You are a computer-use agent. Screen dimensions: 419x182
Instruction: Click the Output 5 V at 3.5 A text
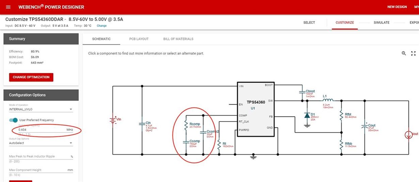point(55,26)
